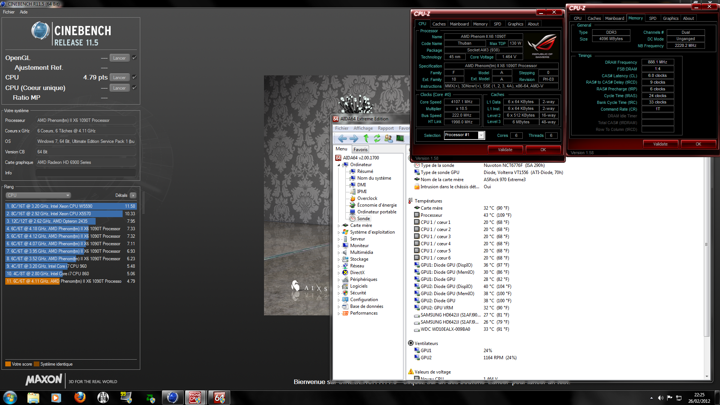This screenshot has width=720, height=405.
Task: Toggle the CPU test checkmark in Cinebench
Action: click(x=134, y=77)
